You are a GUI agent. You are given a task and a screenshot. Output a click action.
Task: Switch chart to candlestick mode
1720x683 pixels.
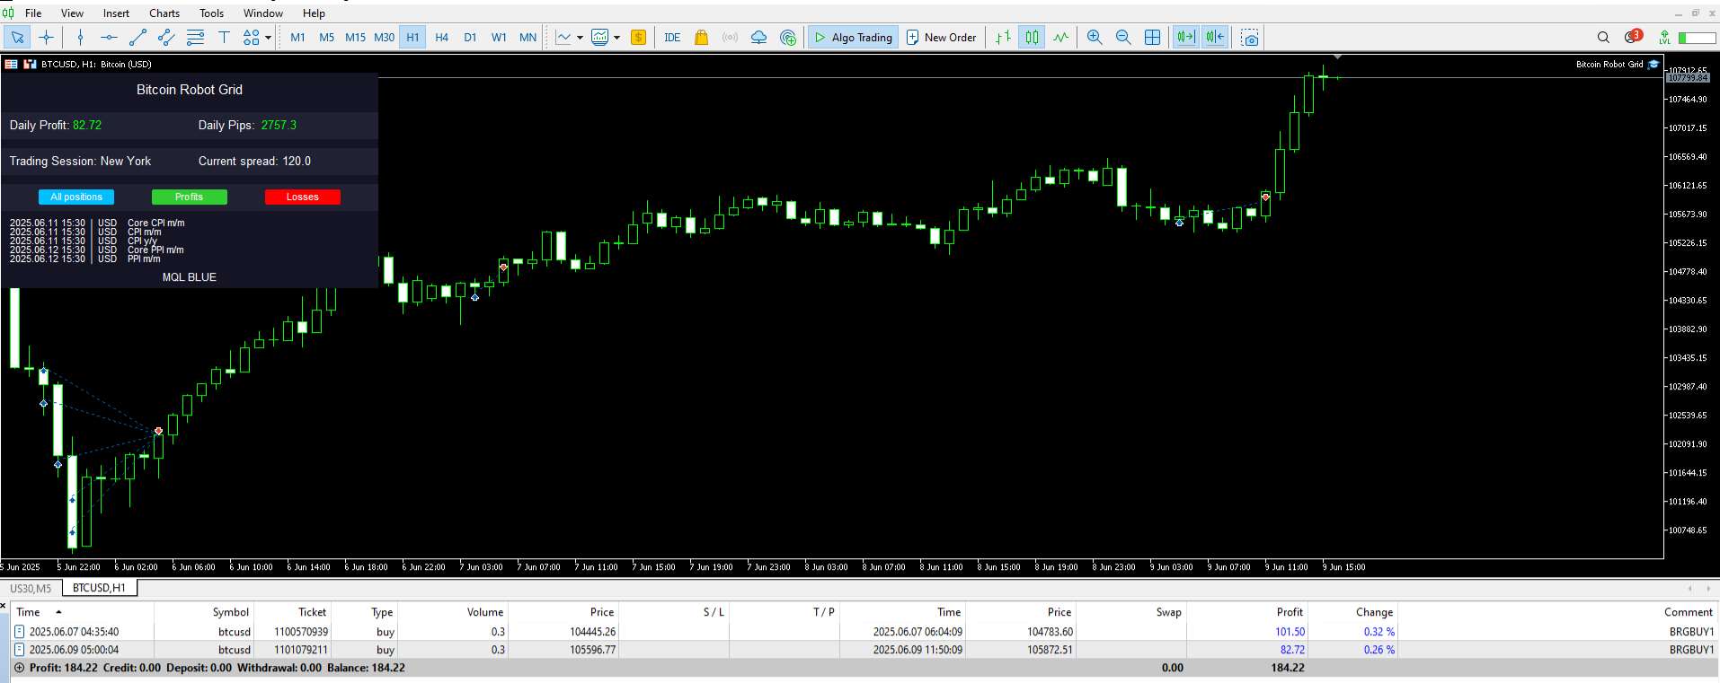coord(1032,37)
